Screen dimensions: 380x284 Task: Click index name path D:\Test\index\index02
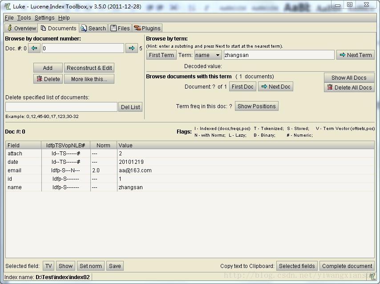(63, 277)
